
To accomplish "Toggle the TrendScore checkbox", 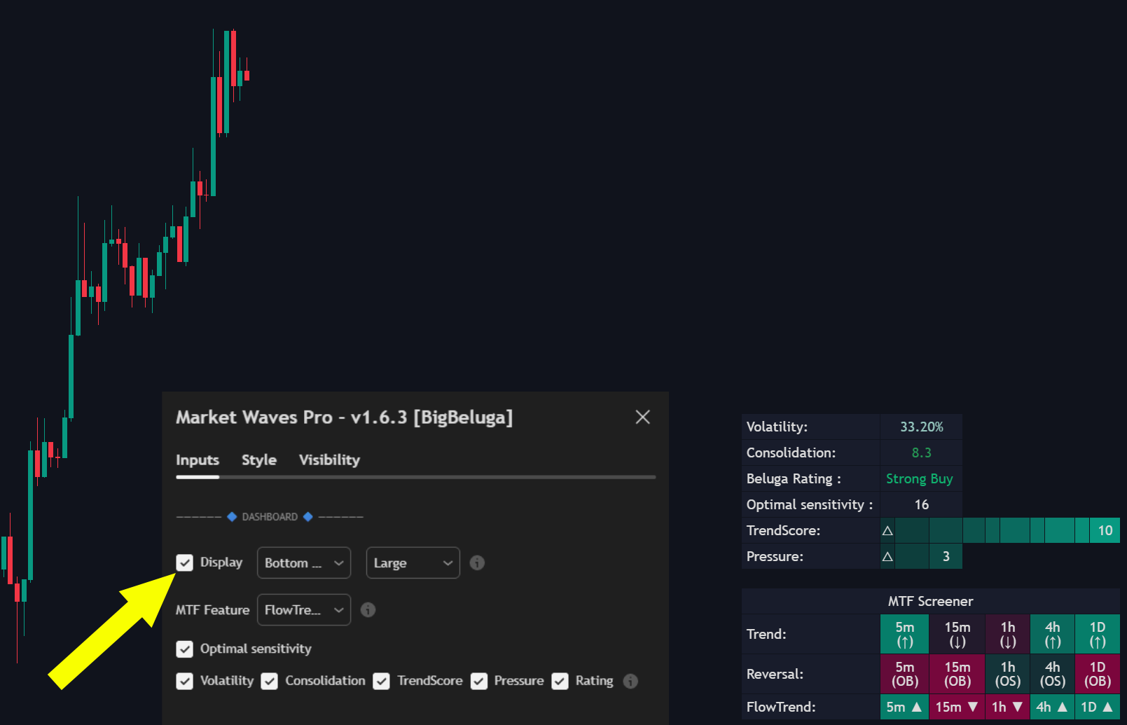I will pos(381,681).
